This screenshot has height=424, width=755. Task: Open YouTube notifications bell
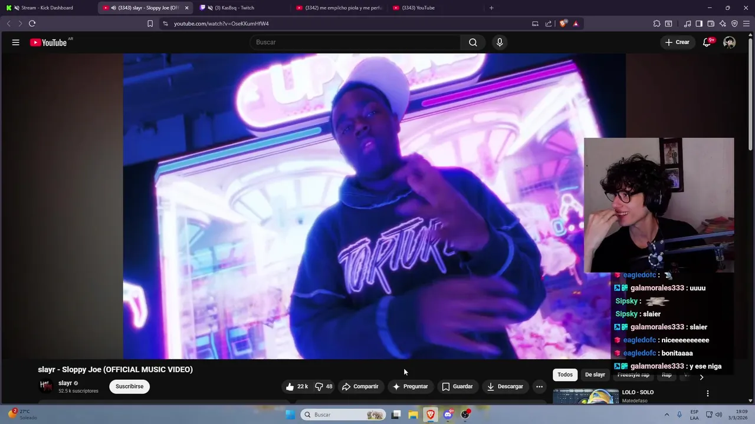(x=707, y=42)
